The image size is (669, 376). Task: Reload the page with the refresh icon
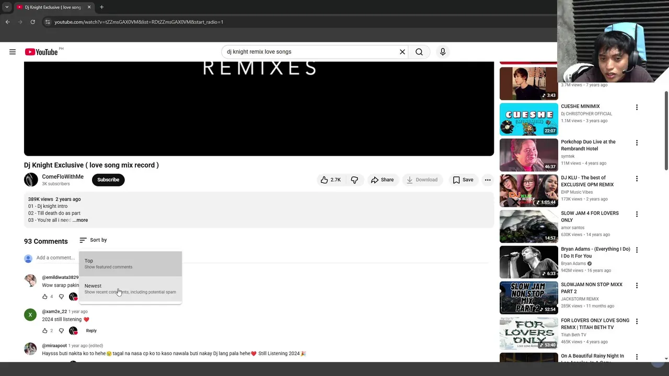pos(32,22)
